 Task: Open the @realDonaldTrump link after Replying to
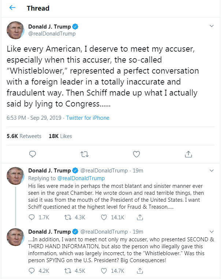pos(81,178)
